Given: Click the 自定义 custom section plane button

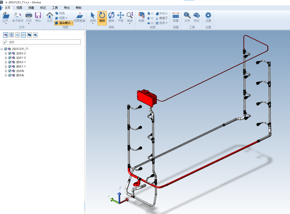Looking at the screenshot, I should click(x=162, y=13).
